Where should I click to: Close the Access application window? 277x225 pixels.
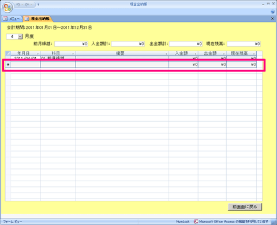[274, 4]
